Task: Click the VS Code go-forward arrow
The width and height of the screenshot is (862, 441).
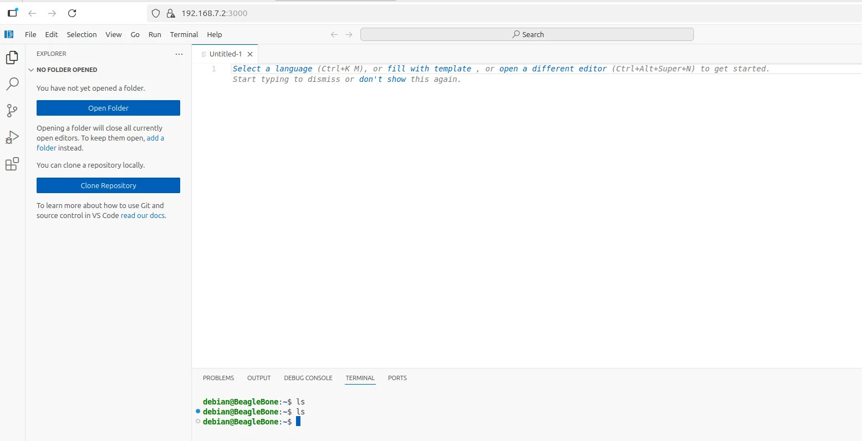Action: 349,34
